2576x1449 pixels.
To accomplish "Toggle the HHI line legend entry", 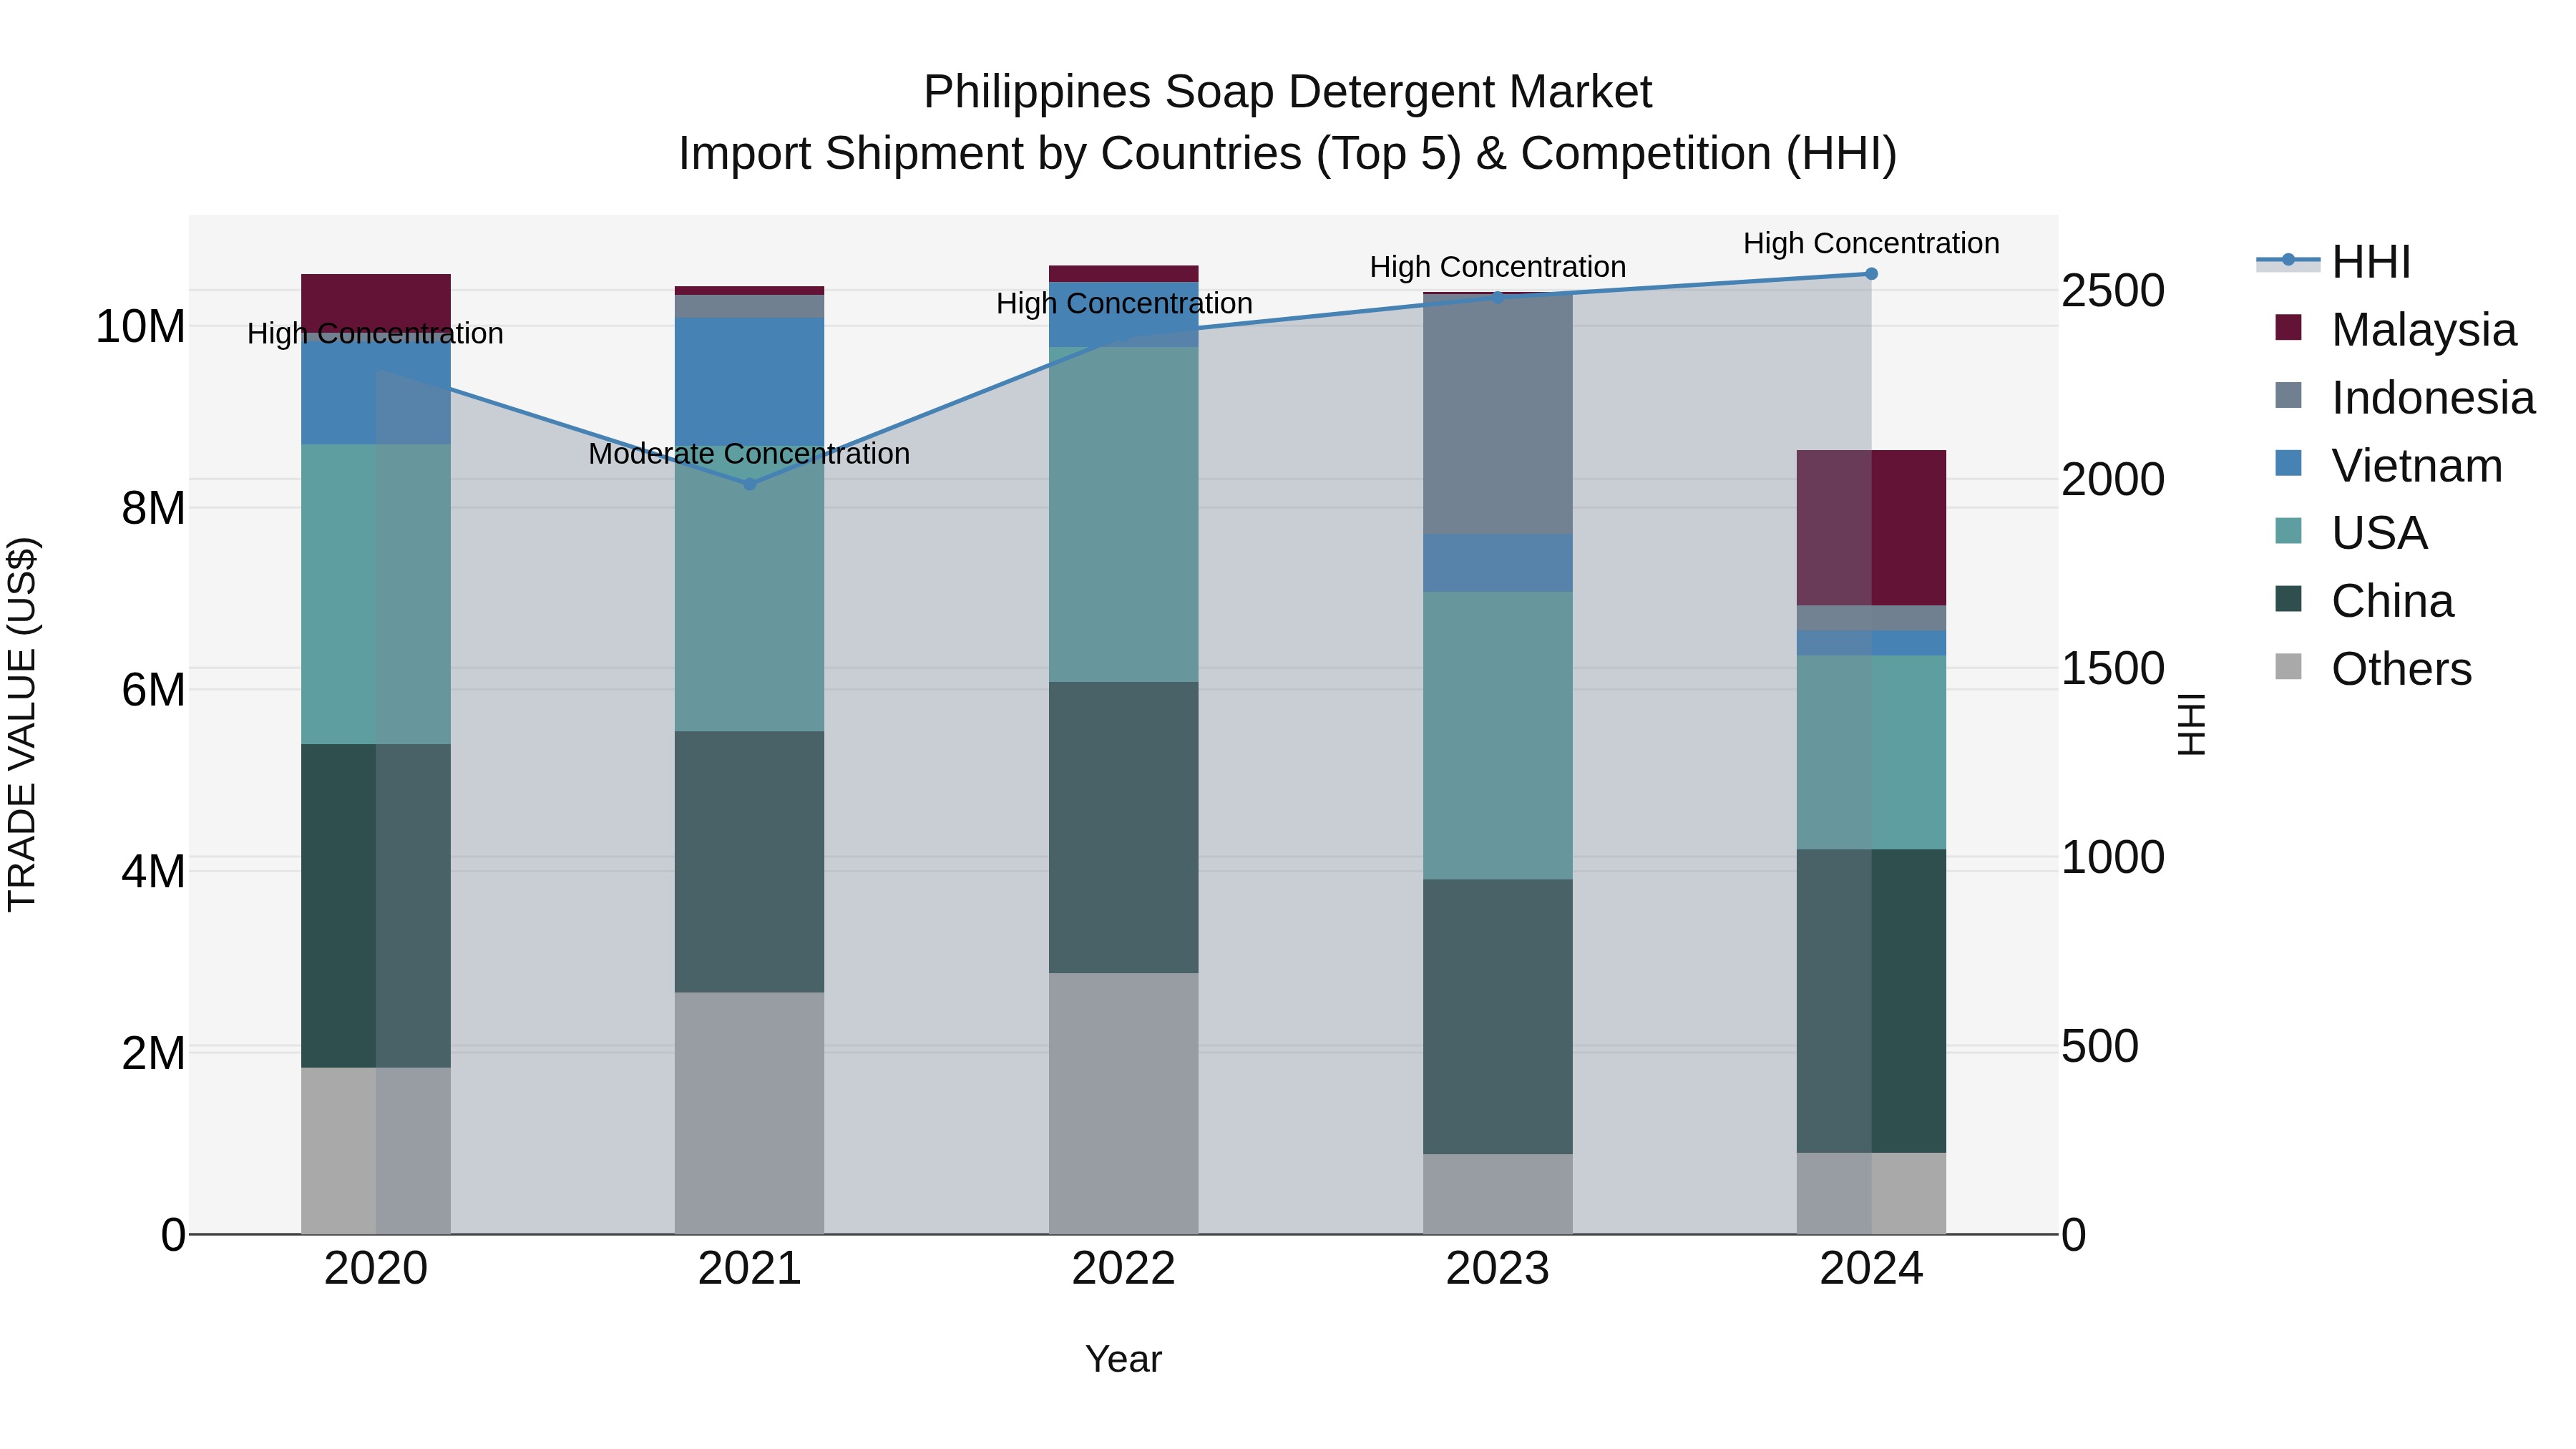I will [x=2334, y=262].
